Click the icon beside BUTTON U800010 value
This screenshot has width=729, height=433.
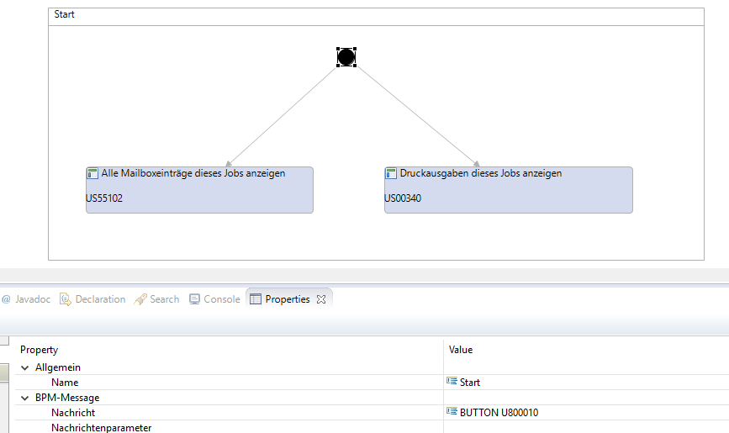coord(452,411)
